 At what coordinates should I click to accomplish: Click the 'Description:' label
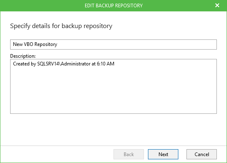tap(23, 56)
